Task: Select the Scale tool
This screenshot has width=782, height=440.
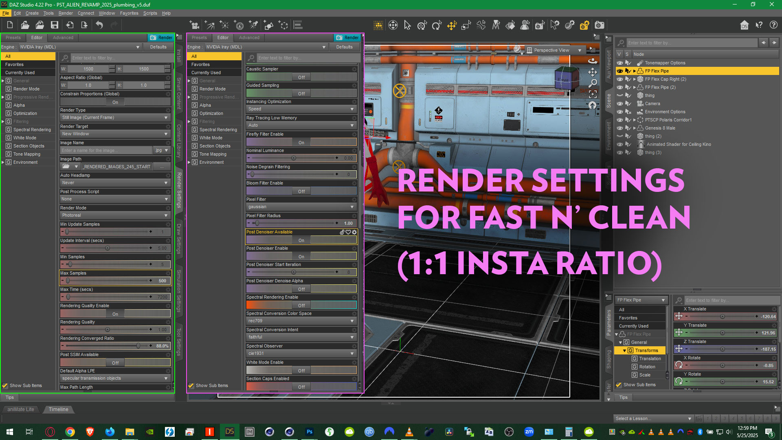Action: pos(466,25)
